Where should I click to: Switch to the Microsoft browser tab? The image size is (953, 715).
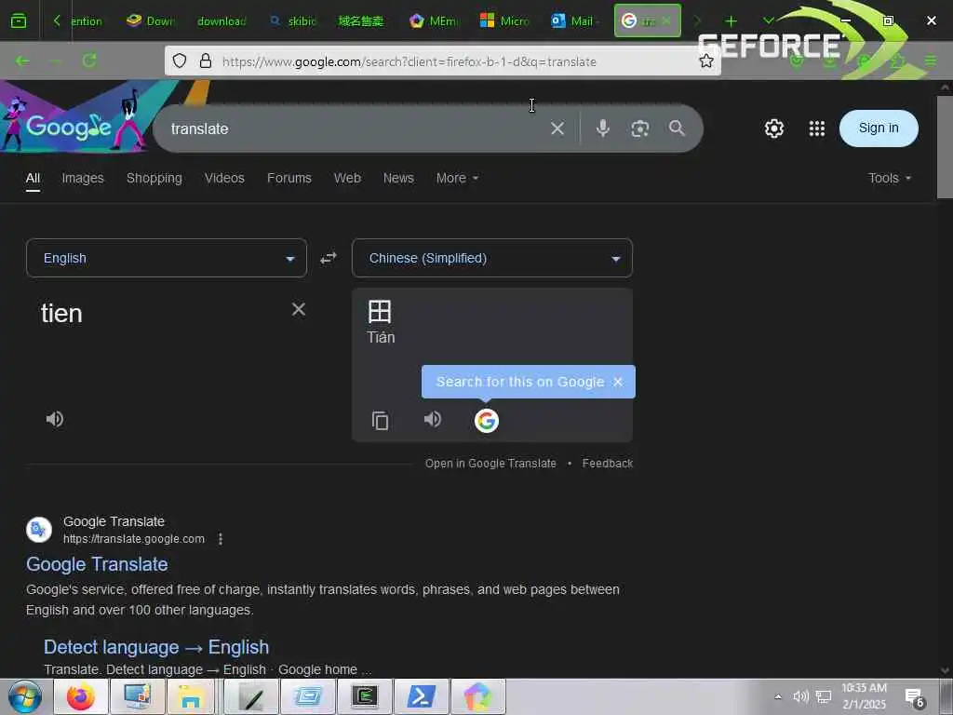point(505,21)
